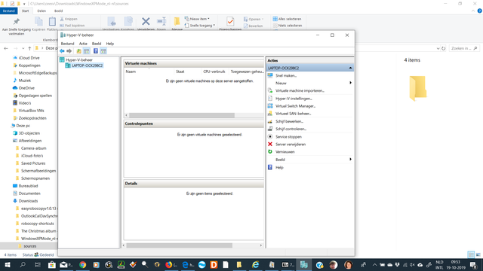483x271 pixels.
Task: Click Help entry in the Acties pane
Action: click(279, 167)
